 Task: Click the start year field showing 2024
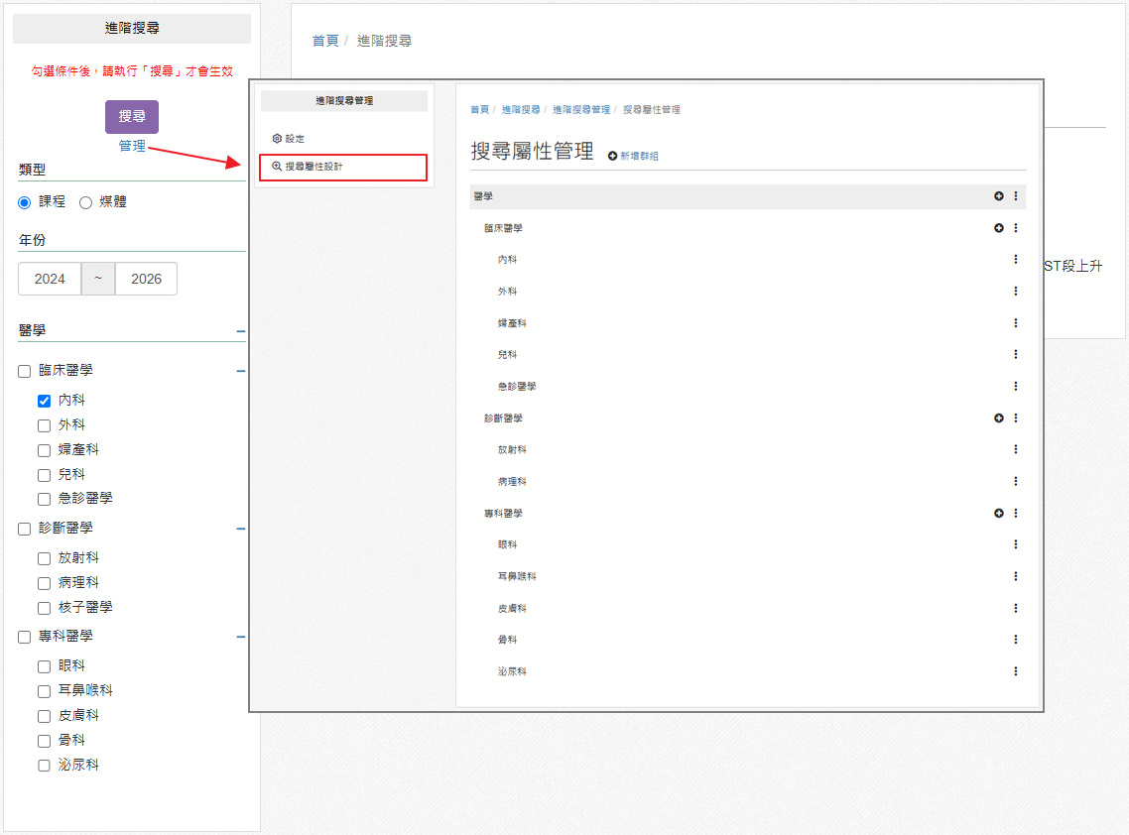(x=50, y=279)
